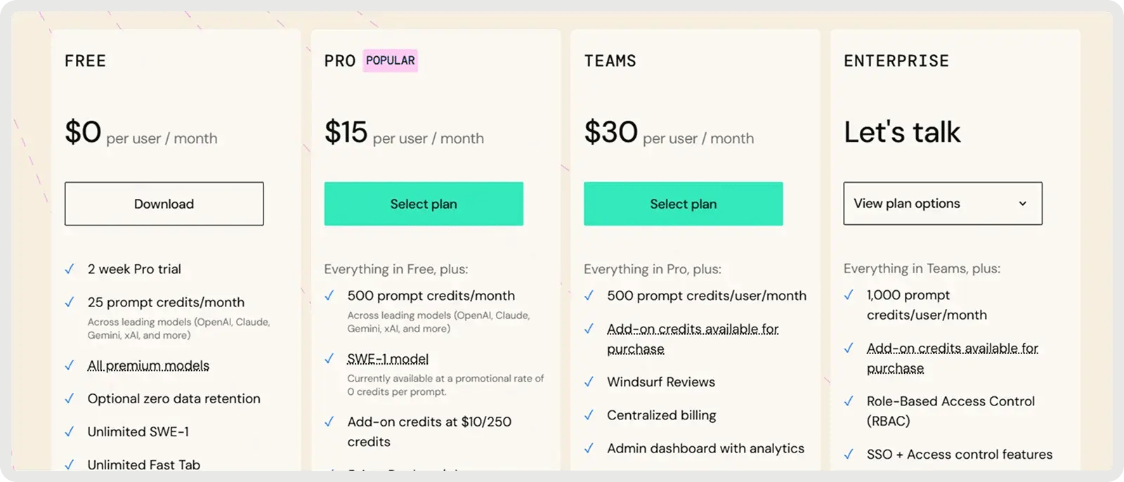Image resolution: width=1124 pixels, height=482 pixels.
Task: Click the checkmark next to Centralized billing
Action: pyautogui.click(x=589, y=415)
